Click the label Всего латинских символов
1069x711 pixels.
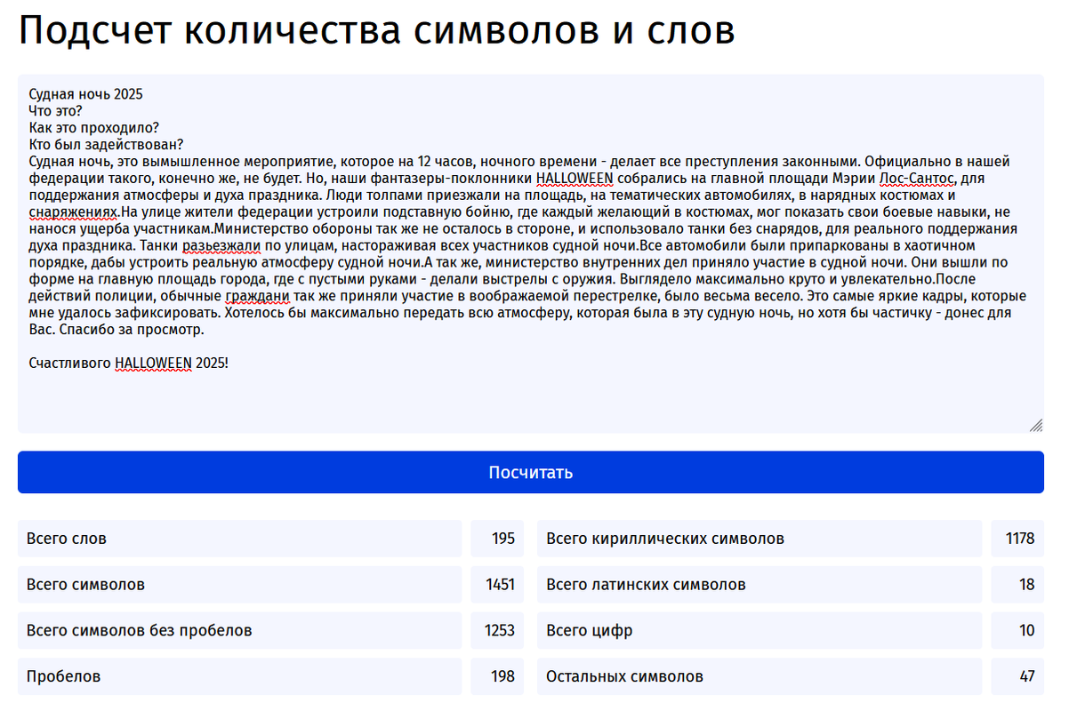[x=646, y=585]
